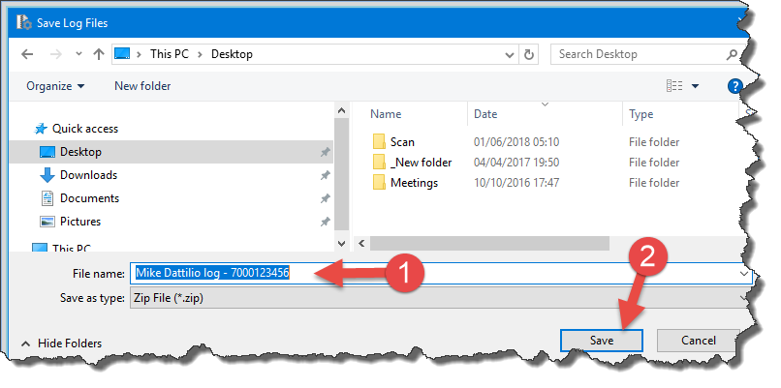Image resolution: width=781 pixels, height=388 pixels.
Task: Expand the address bar history dropdown
Action: [x=510, y=55]
